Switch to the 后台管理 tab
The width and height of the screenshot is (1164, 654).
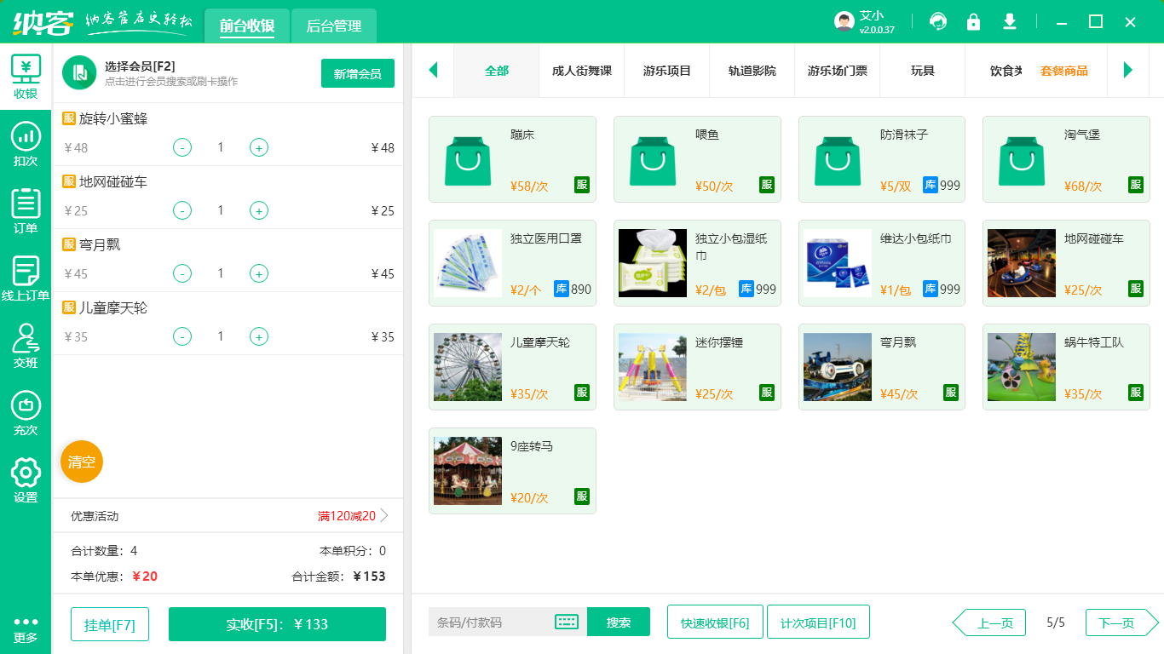pyautogui.click(x=333, y=26)
